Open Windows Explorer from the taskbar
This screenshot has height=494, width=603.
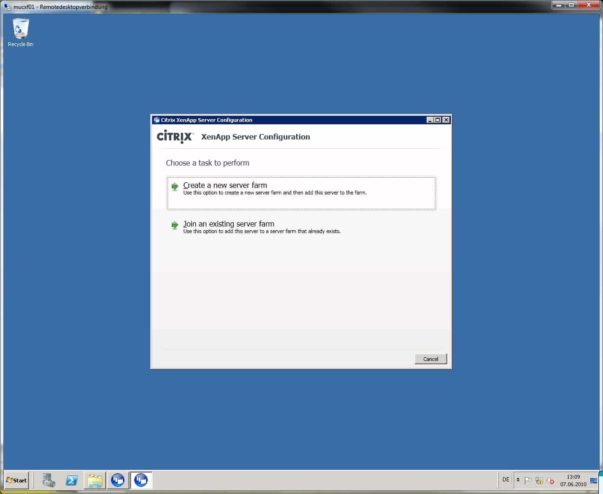tap(95, 480)
